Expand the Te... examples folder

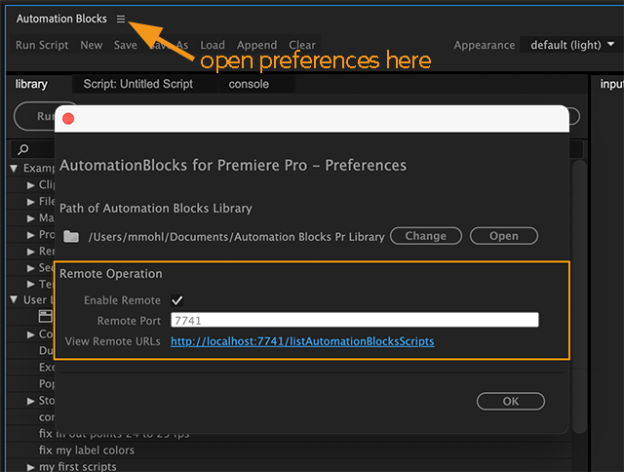pyautogui.click(x=30, y=284)
